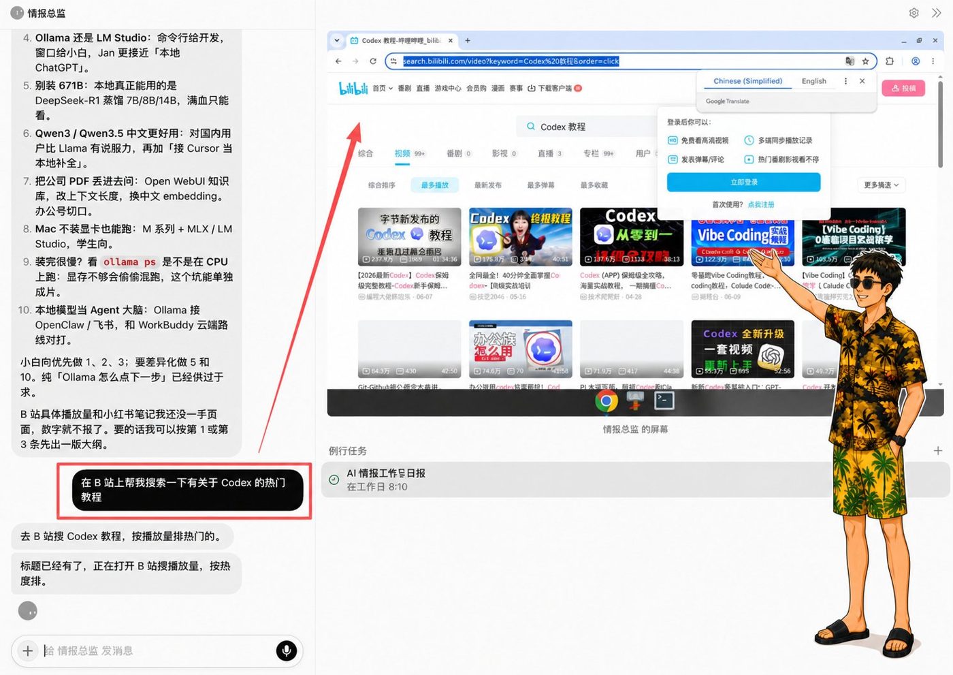Open the browser extensions puzzle icon
Screen dimensions: 953x675
pos(890,61)
